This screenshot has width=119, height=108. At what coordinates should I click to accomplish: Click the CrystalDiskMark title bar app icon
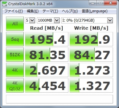(5, 4)
